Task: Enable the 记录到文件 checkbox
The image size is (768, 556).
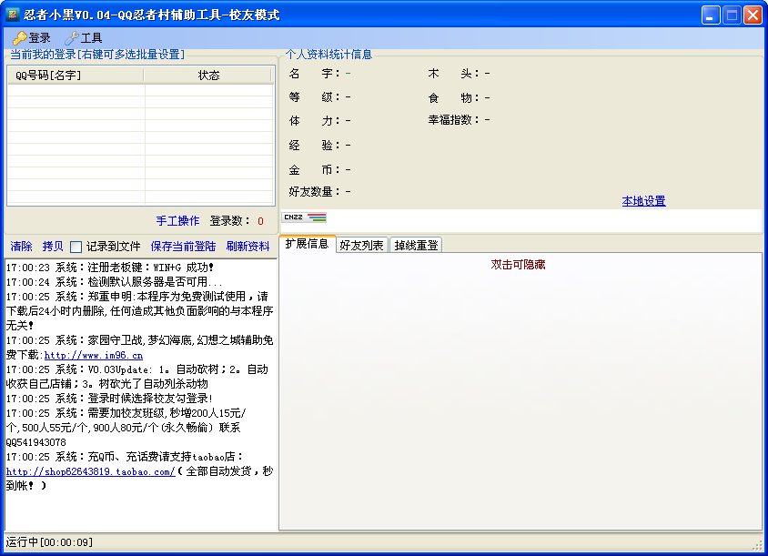Action: pos(76,247)
